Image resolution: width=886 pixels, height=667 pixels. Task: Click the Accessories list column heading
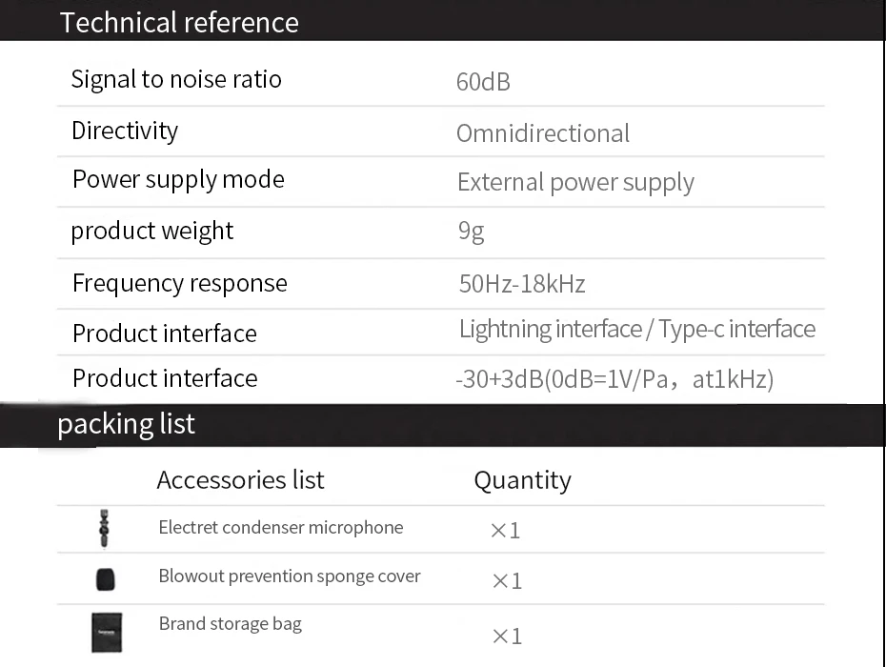click(x=240, y=480)
